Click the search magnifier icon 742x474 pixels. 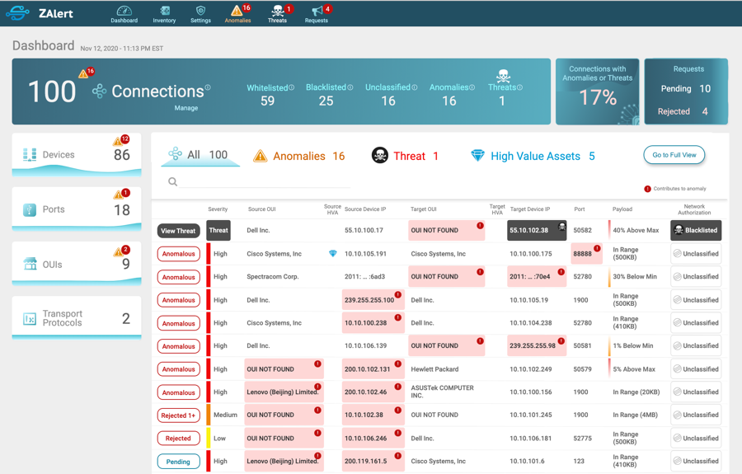(173, 181)
